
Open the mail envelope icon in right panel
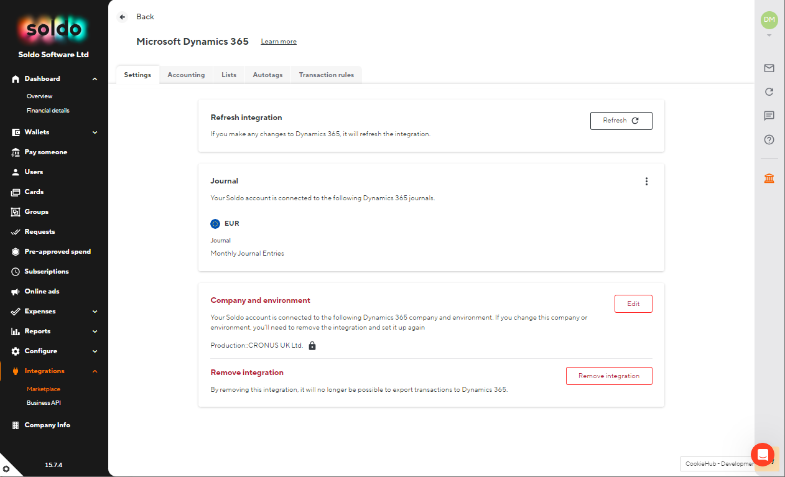[x=769, y=68]
